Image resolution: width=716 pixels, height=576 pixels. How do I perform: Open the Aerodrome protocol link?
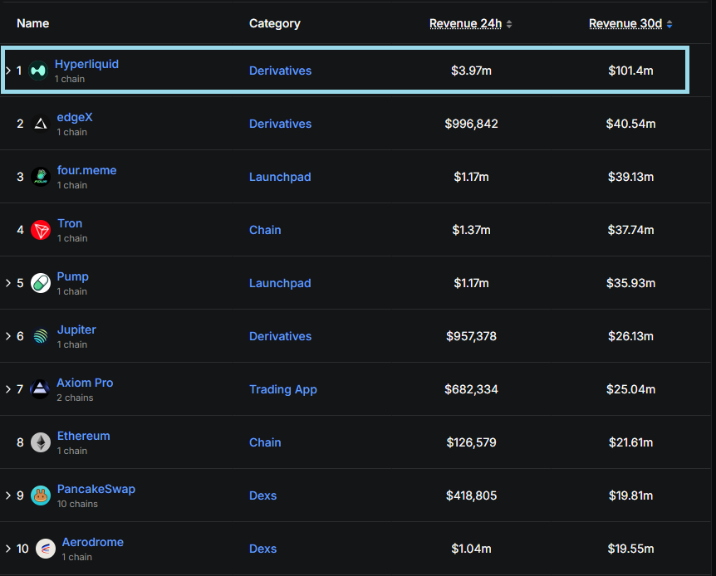(x=93, y=542)
